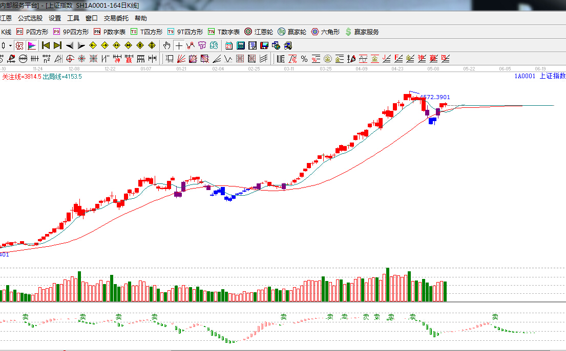The width and height of the screenshot is (566, 351).
Task: Jump to last bar with skip-end arrow
Action: click(x=57, y=45)
